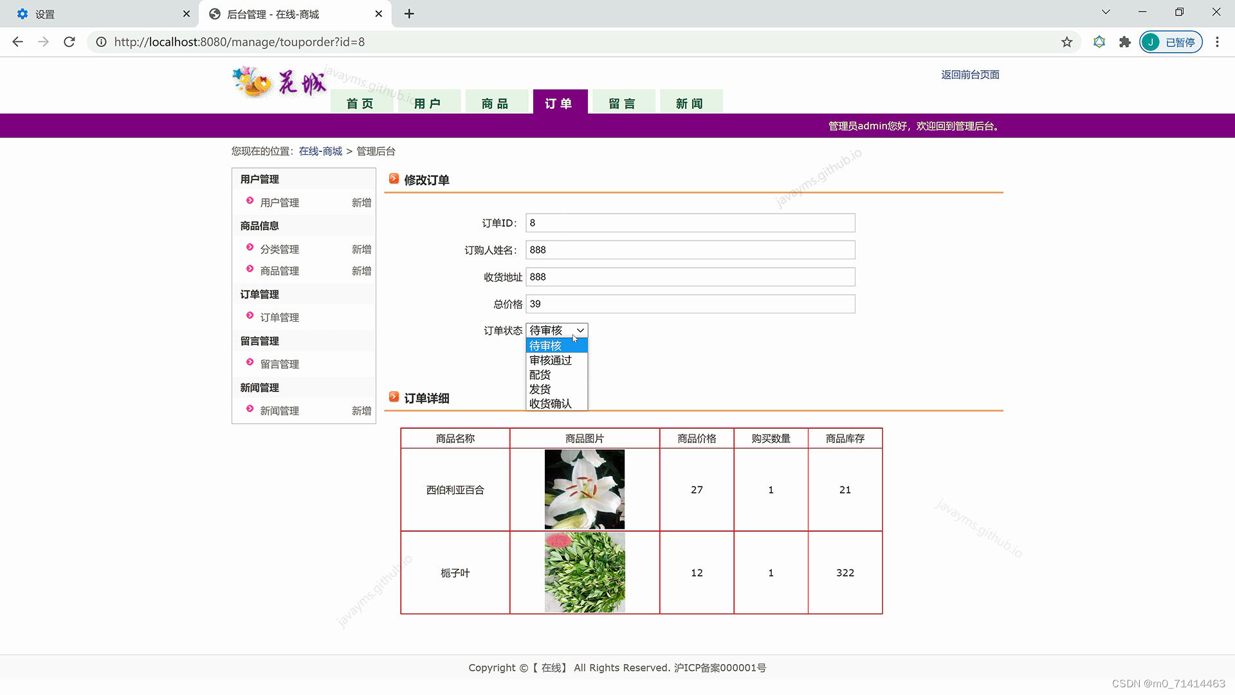Click 新增 next to 用户管理

coord(361,203)
